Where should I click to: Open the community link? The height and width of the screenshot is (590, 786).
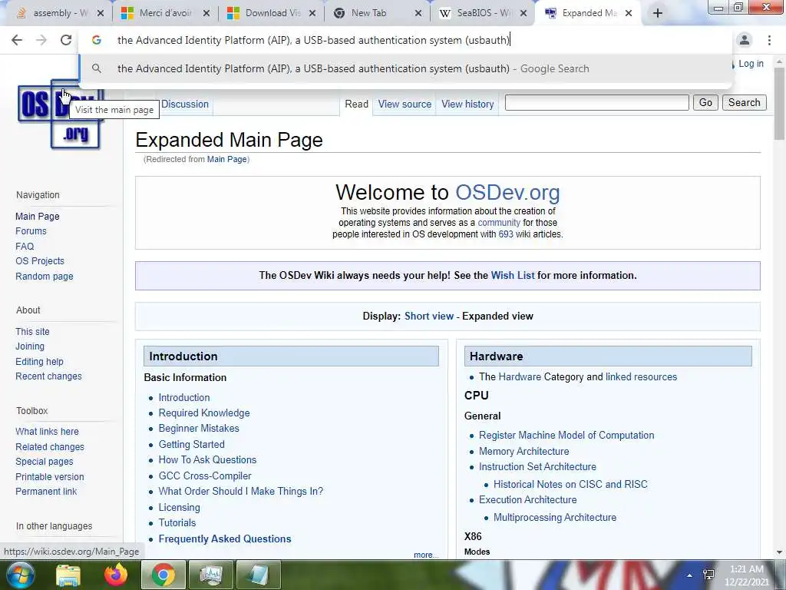[499, 223]
